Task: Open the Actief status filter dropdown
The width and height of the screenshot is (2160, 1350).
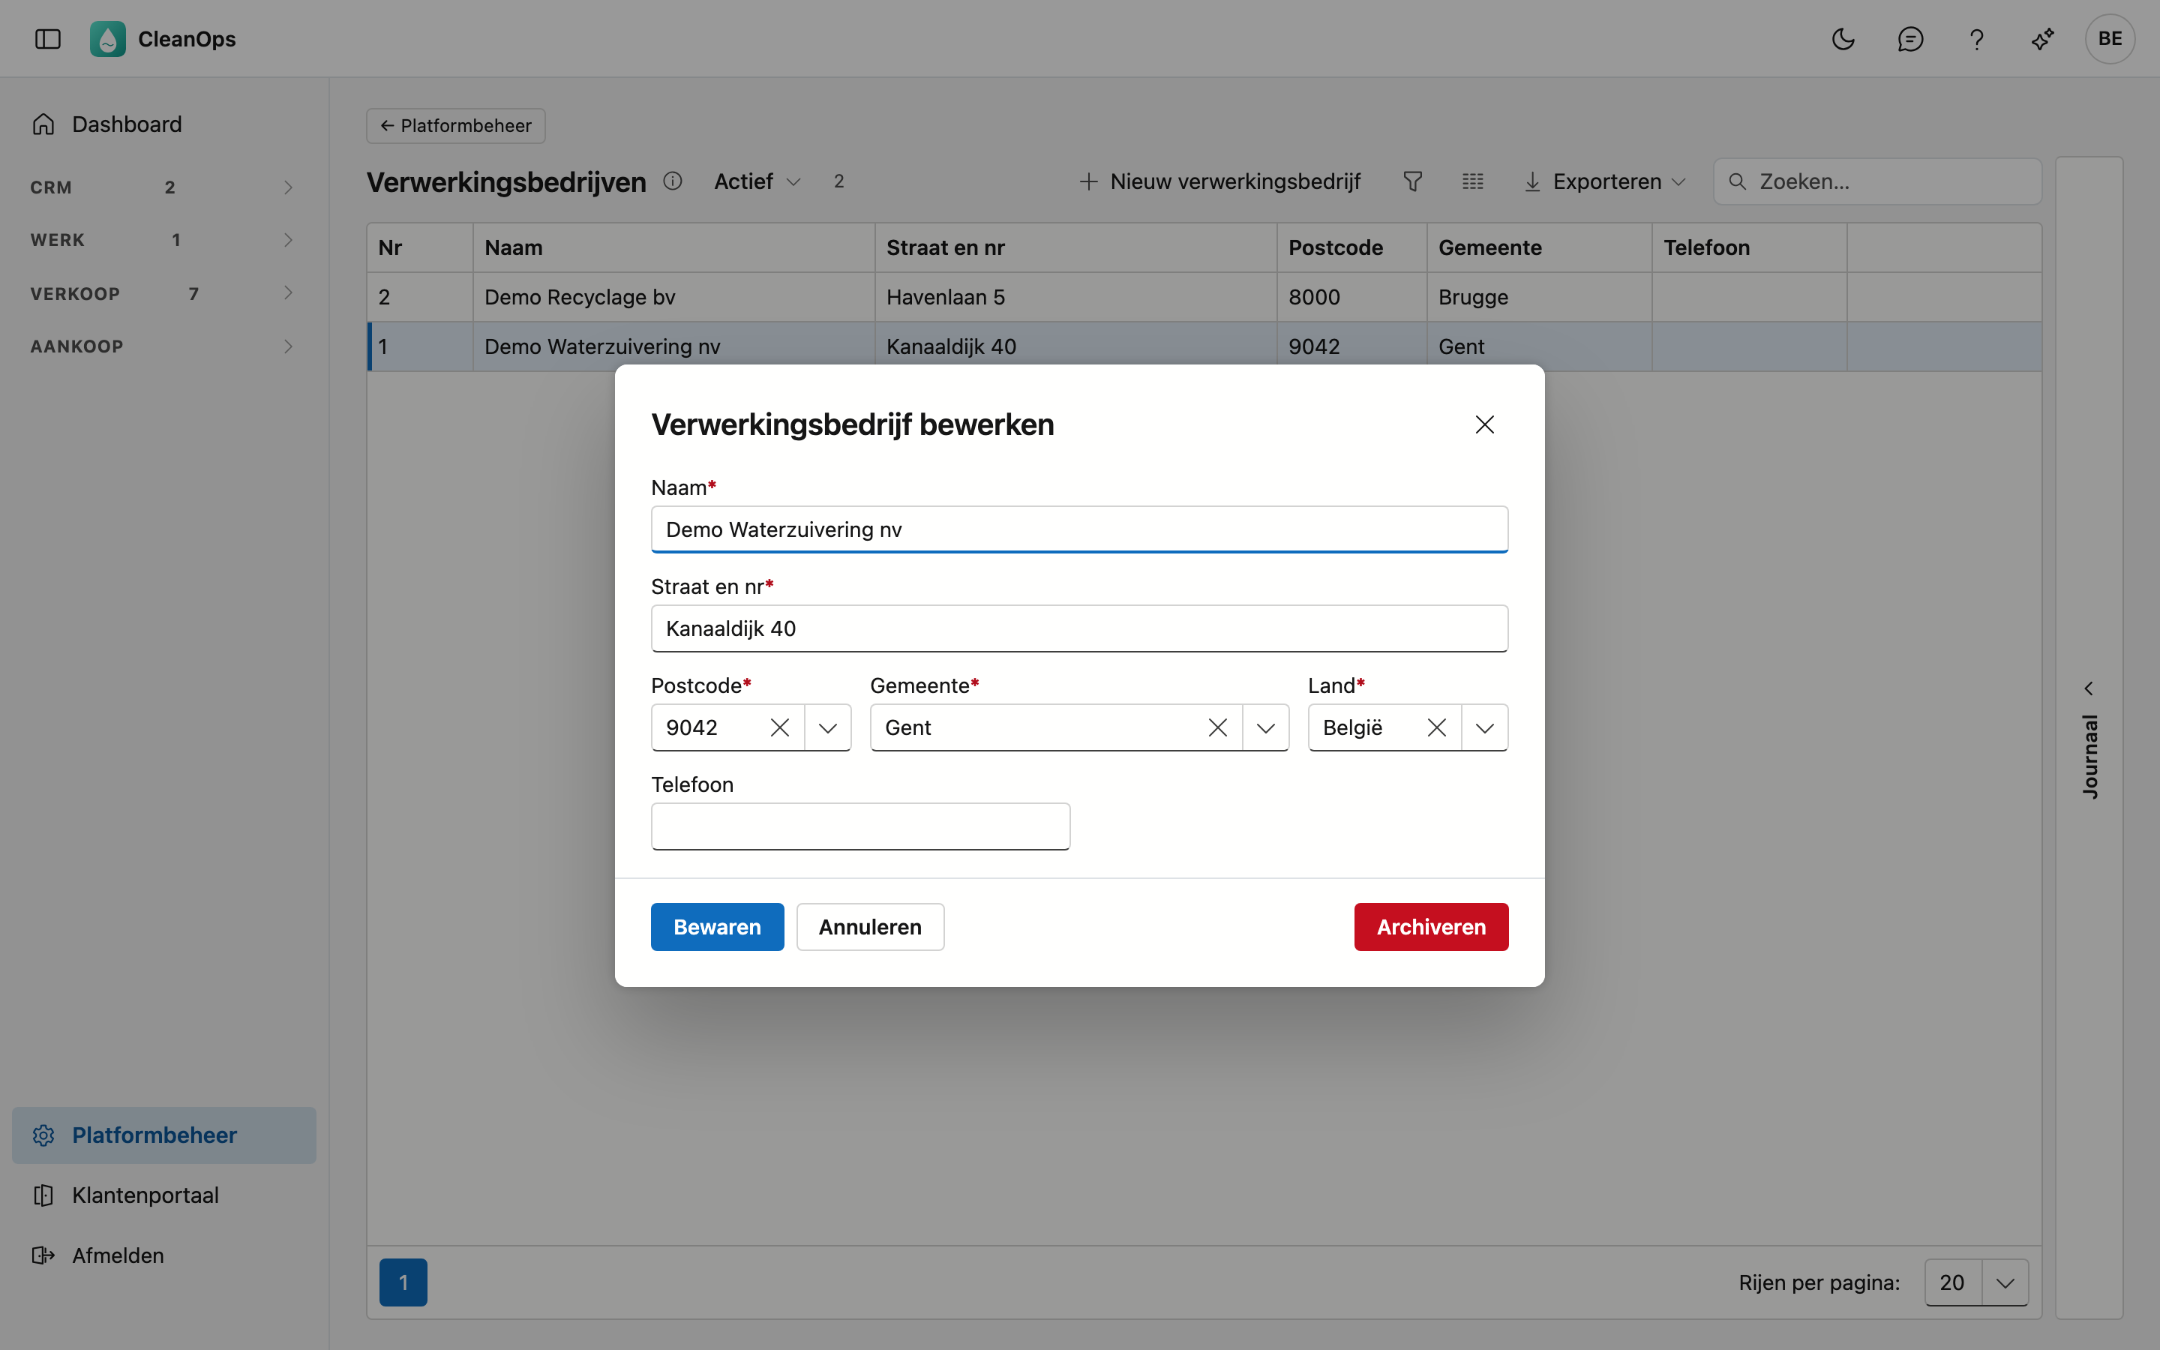Action: (x=757, y=181)
